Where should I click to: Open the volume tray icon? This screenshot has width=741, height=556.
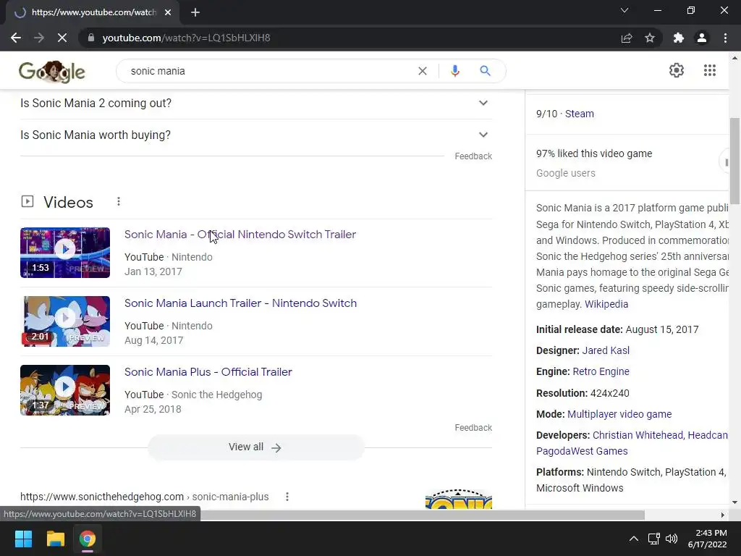click(671, 539)
